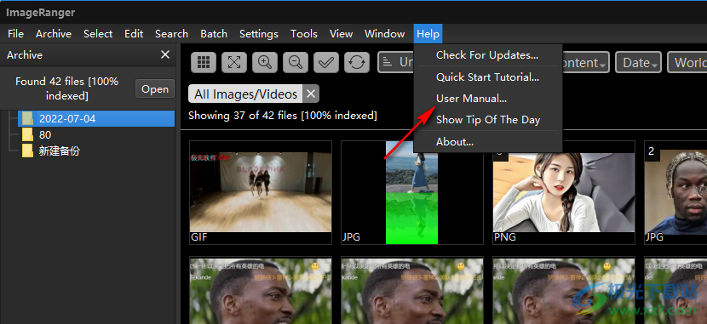
Task: Select the GIF dance studio thumbnail
Action: tap(261, 192)
